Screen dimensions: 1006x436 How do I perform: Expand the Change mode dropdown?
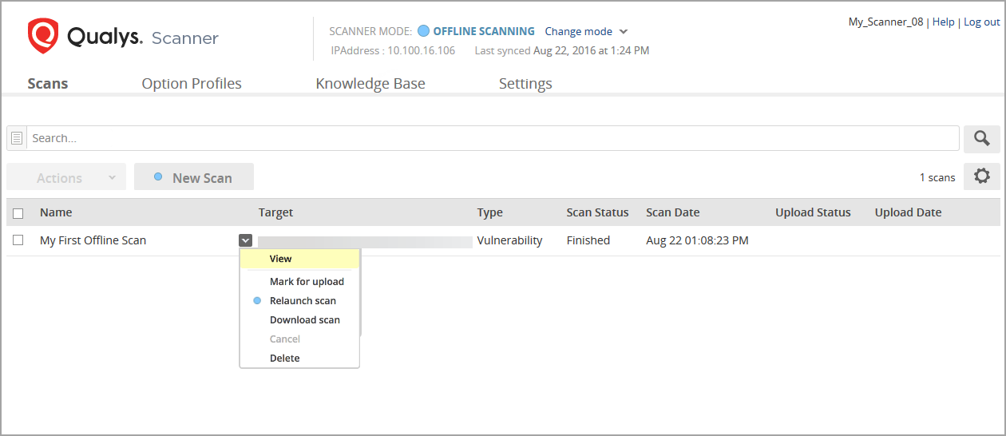(586, 31)
